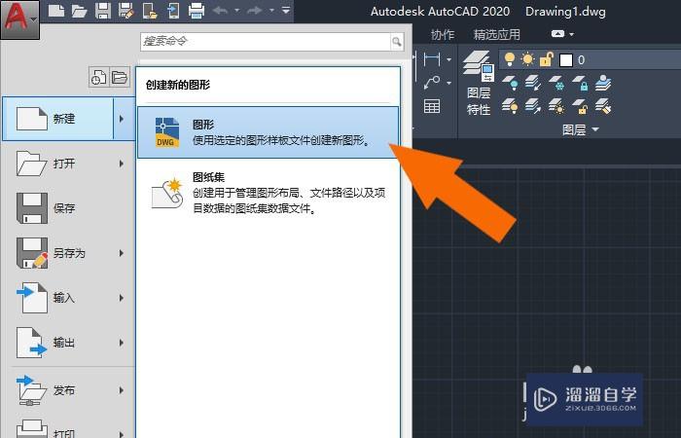Click the Save disk icon in quick access toolbar

[103, 11]
